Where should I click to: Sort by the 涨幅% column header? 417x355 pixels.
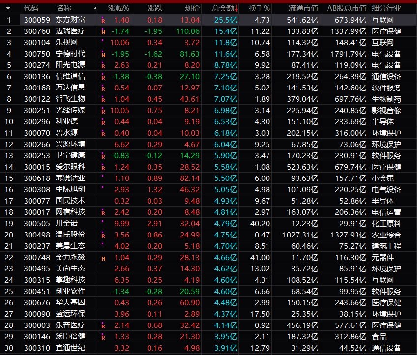[119, 8]
